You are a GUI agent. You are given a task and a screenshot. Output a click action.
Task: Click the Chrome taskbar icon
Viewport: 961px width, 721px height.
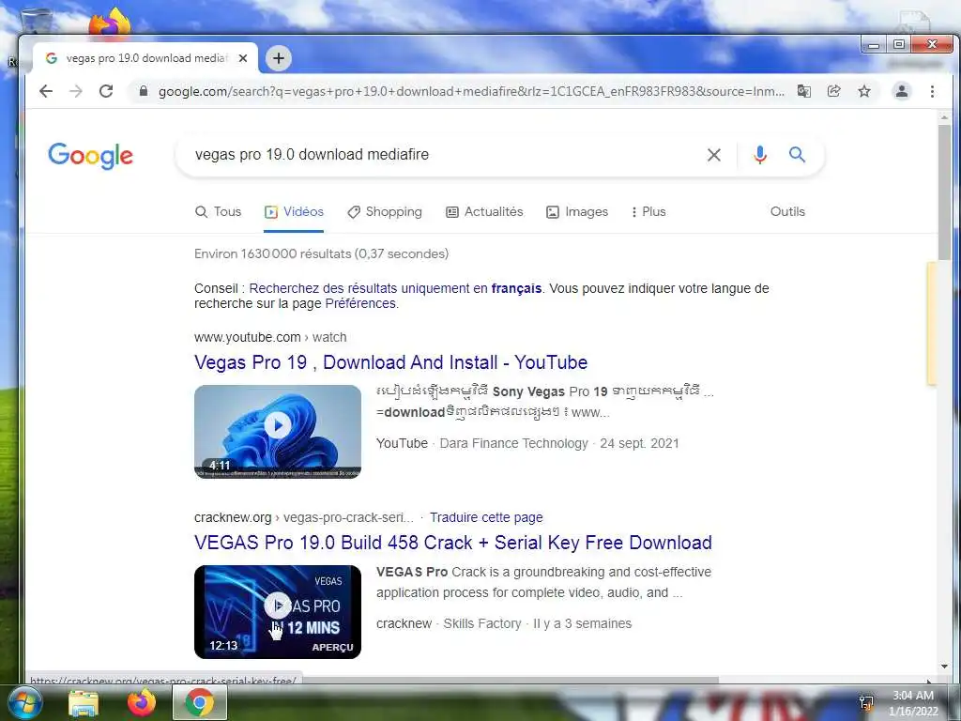(200, 702)
